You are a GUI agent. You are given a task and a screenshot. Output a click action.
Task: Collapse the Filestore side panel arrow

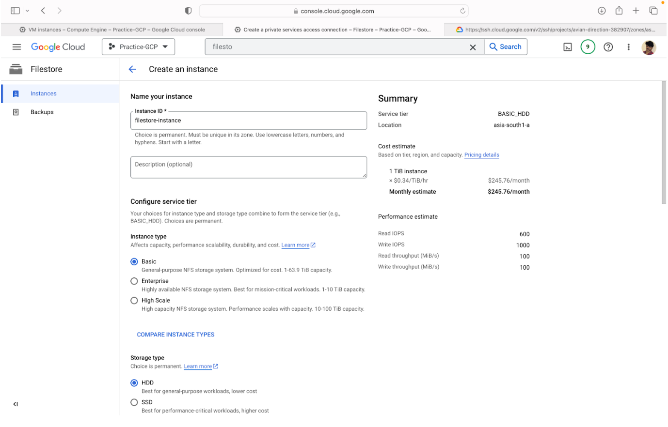pyautogui.click(x=15, y=404)
